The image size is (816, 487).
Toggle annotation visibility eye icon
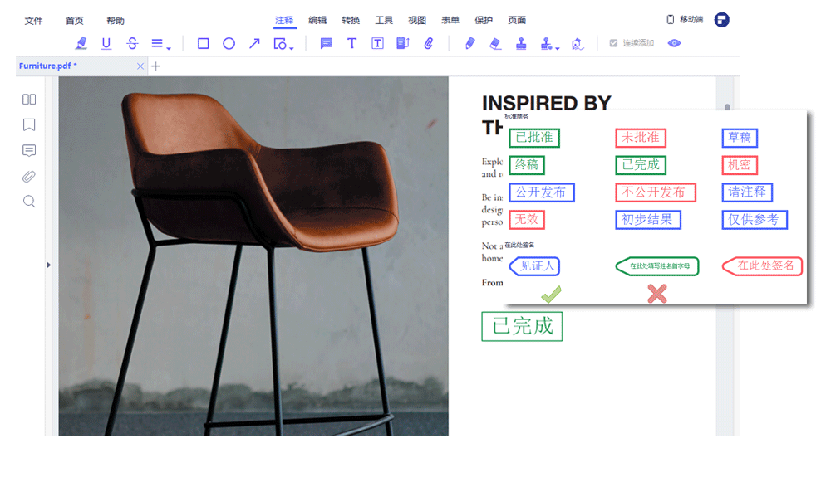[x=674, y=43]
